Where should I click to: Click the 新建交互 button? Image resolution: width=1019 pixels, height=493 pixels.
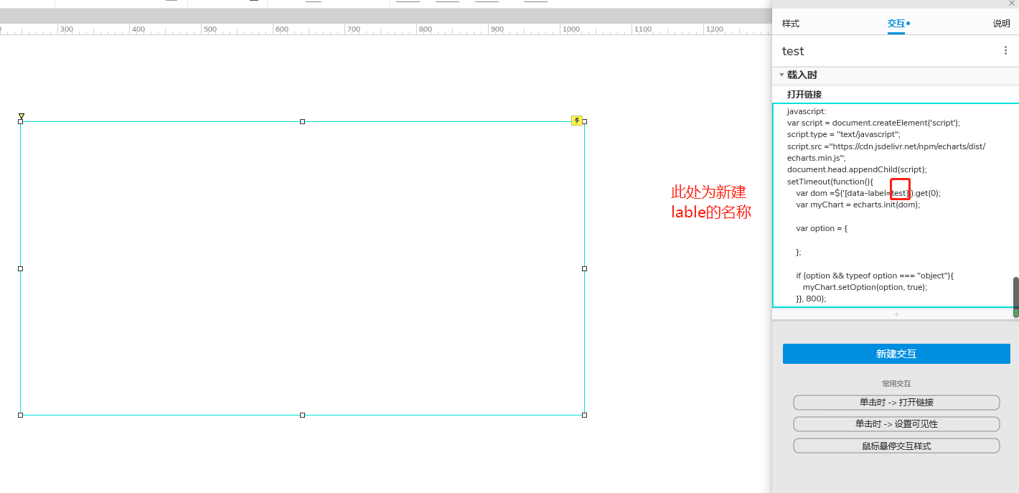[896, 353]
